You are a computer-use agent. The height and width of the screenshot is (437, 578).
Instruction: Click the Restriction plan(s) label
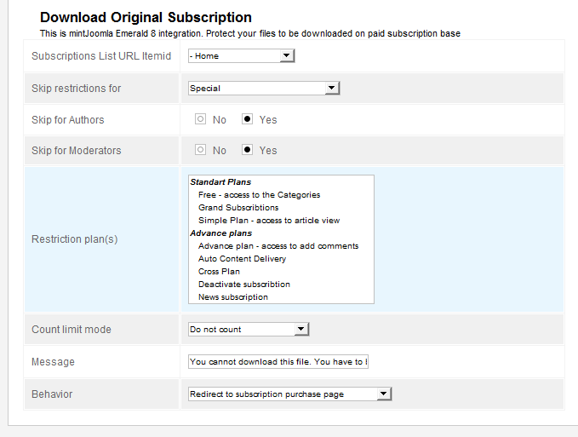coord(75,239)
